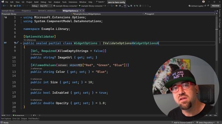This screenshot has width=222, height=124.
Task: Click the toolbar overflow options arrow
Action: coord(150,6)
